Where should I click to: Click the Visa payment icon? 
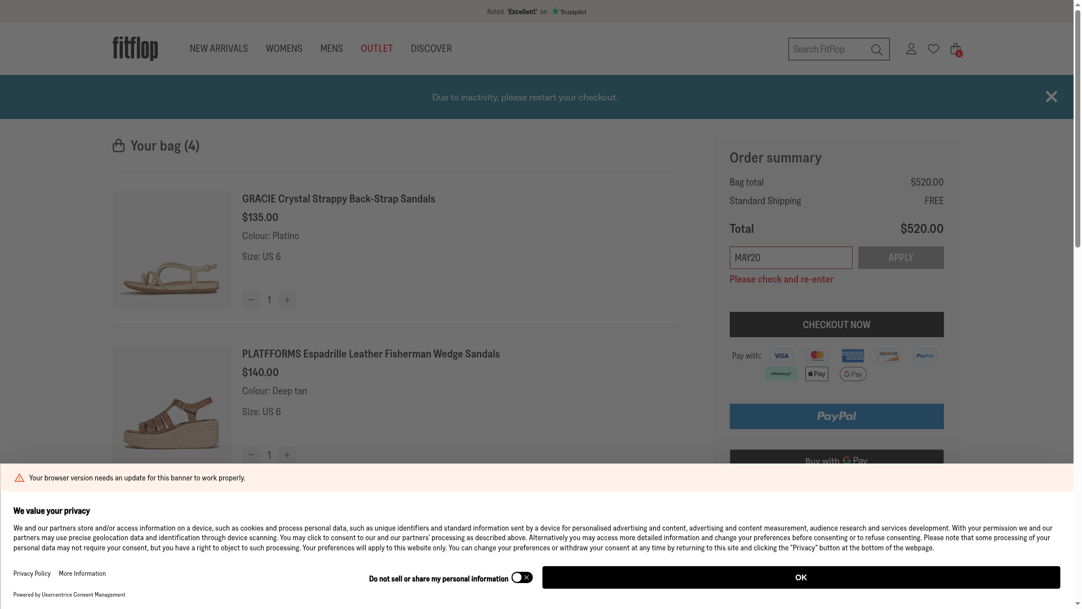point(781,356)
